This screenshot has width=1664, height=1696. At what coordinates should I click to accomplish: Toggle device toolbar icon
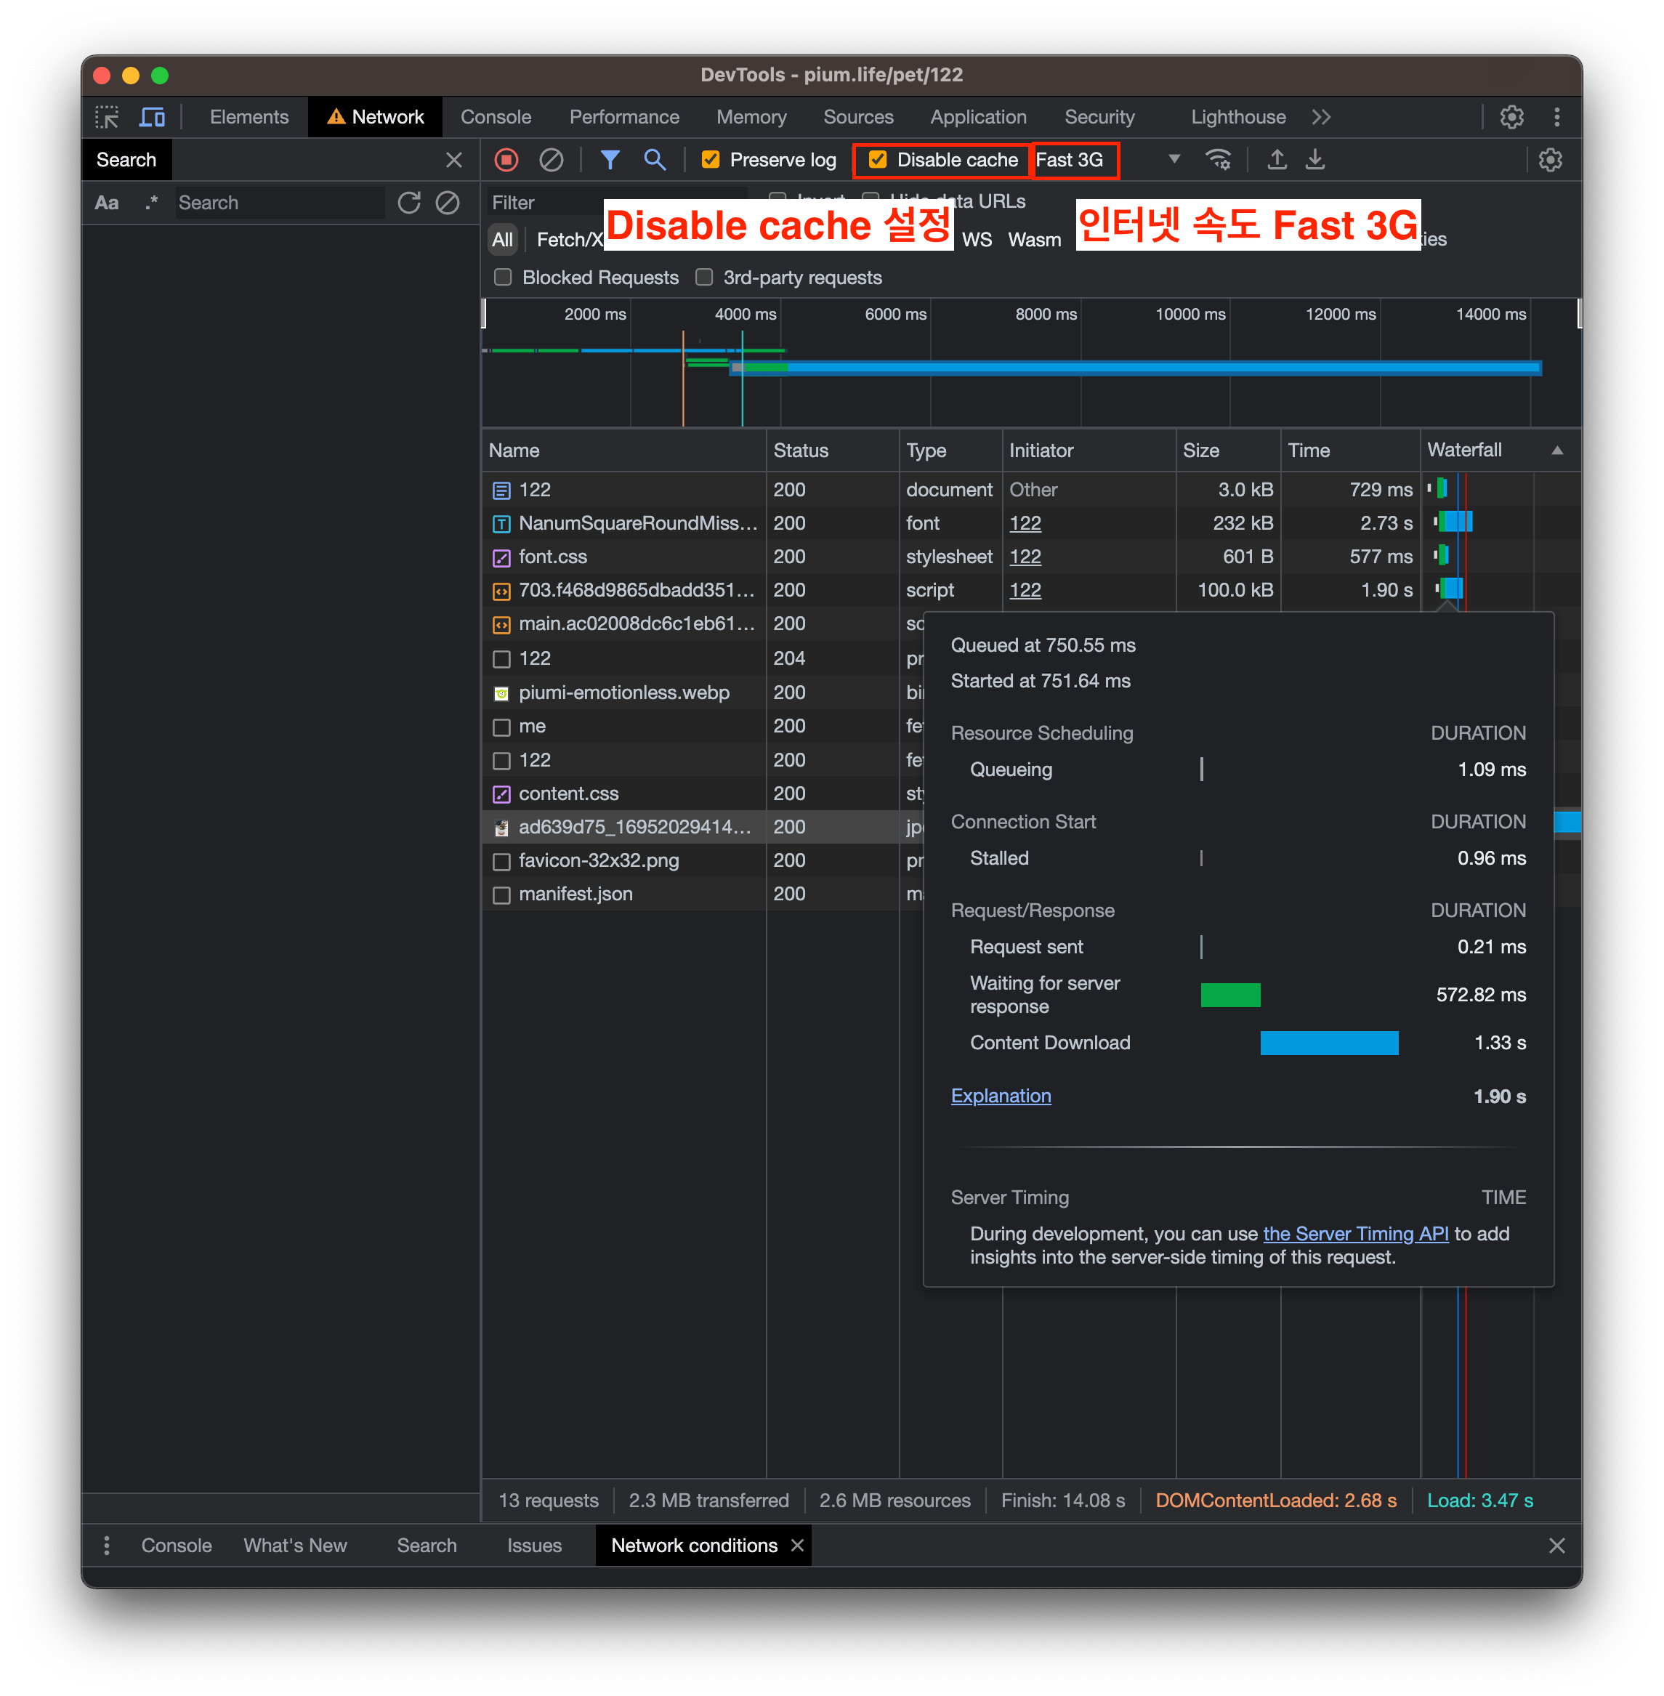(x=152, y=117)
